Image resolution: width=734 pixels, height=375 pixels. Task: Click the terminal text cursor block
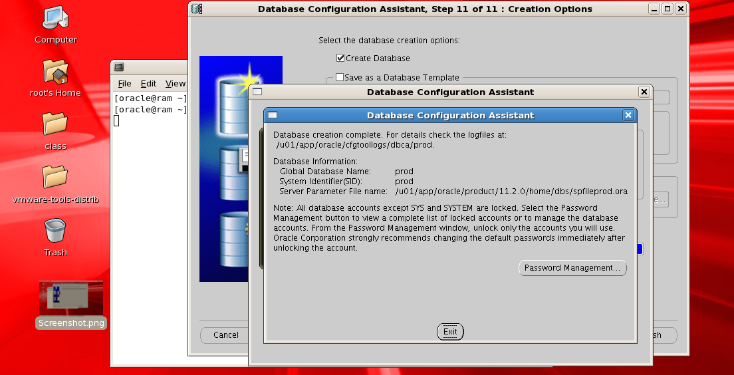[x=116, y=121]
